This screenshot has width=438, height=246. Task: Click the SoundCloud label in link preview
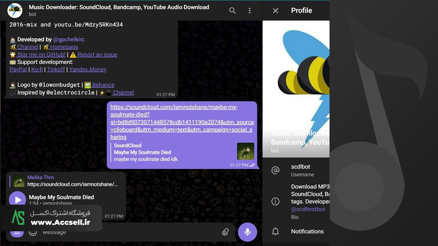click(128, 146)
